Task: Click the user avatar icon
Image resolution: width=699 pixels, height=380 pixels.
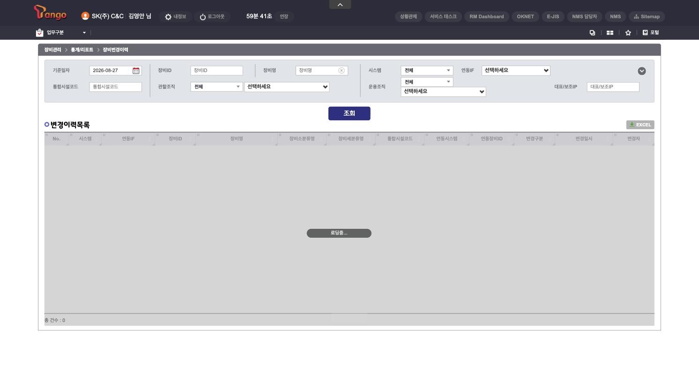Action: tap(85, 16)
